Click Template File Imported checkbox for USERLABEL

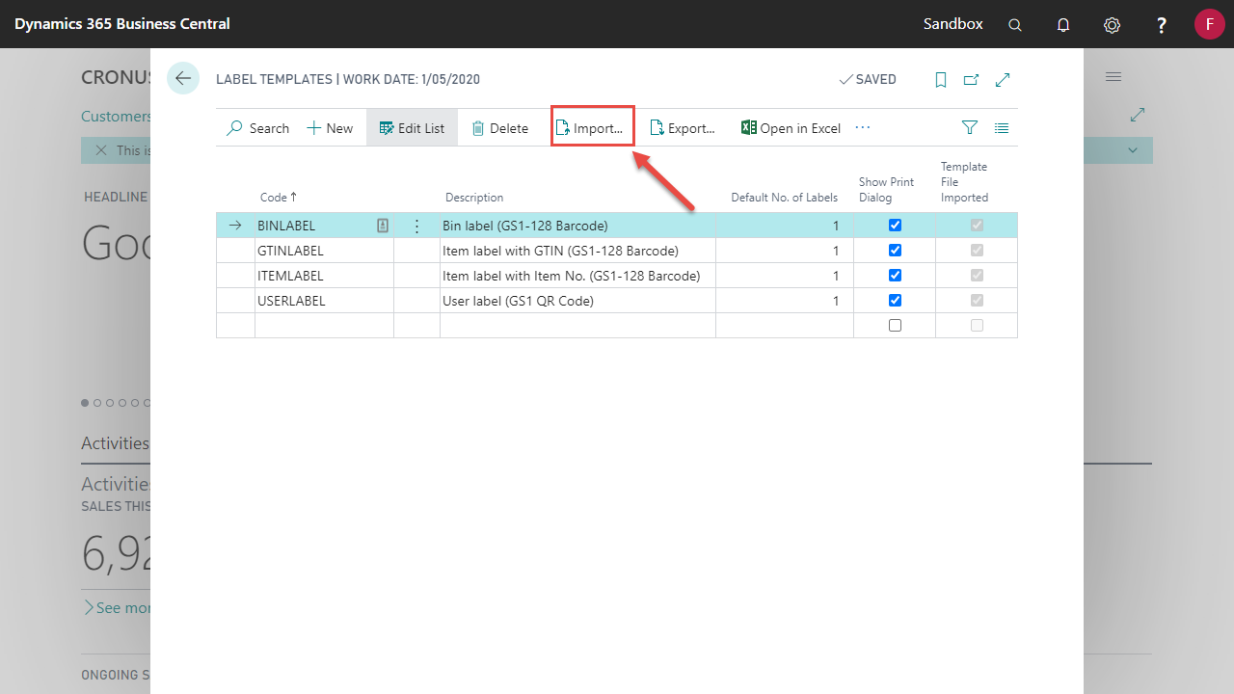click(977, 301)
